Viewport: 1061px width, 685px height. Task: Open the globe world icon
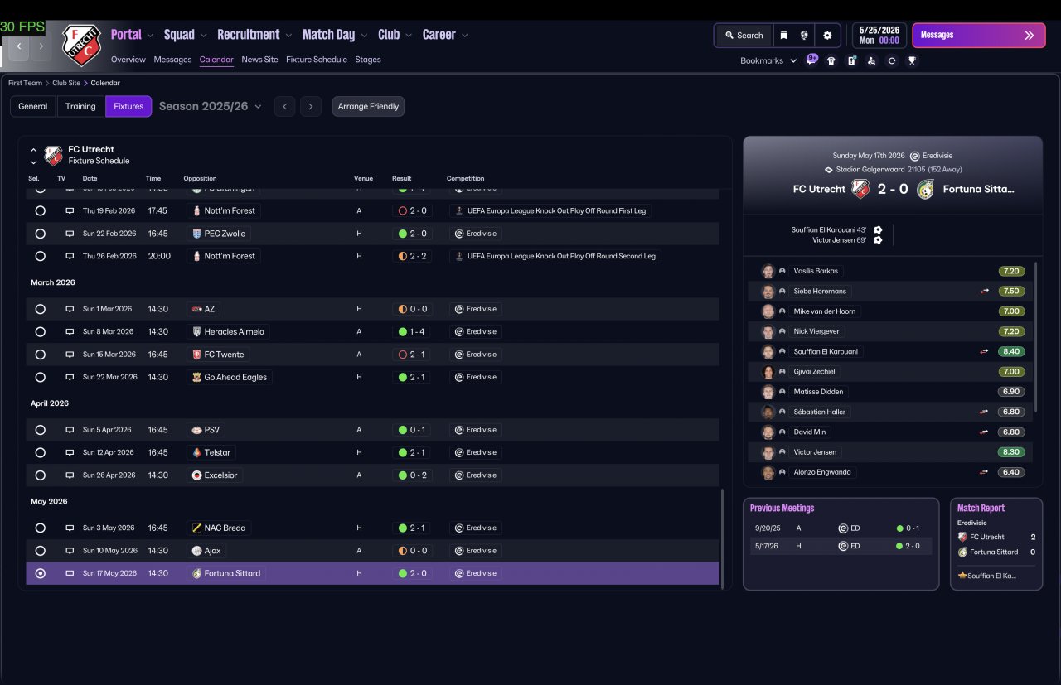[x=804, y=36]
